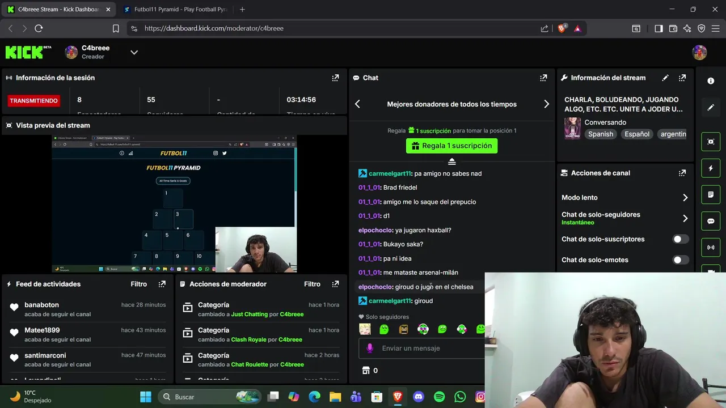Toggle Chat de solo-suscriptores switch
726x408 pixels.
pos(680,239)
